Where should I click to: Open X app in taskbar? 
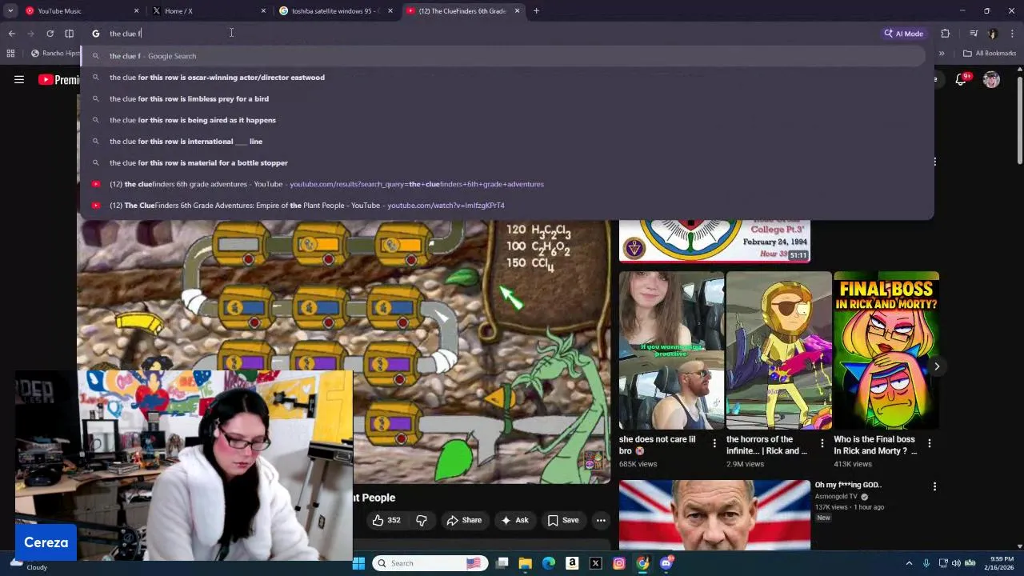tap(595, 563)
